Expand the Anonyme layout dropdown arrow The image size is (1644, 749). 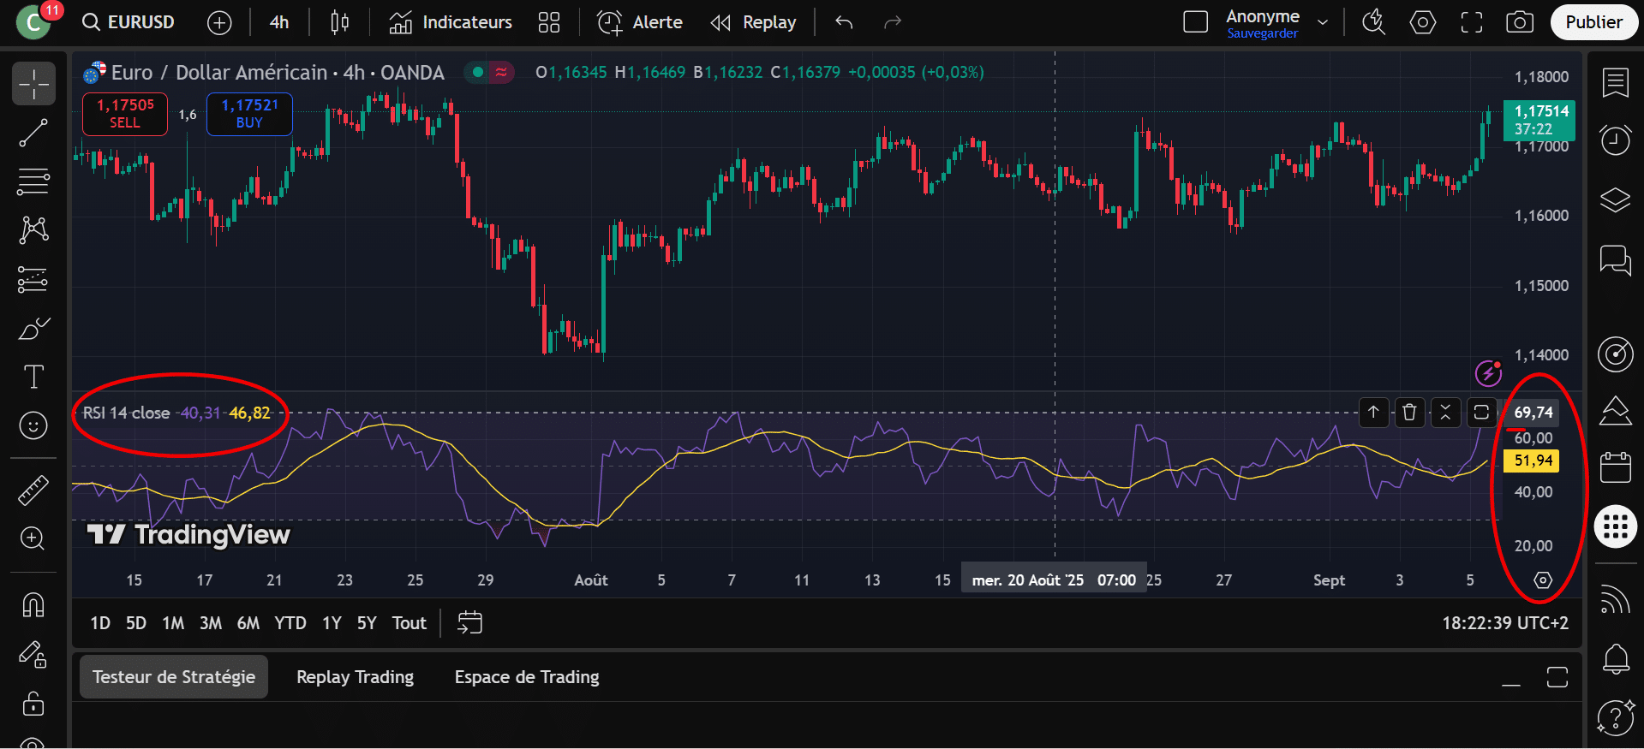(1323, 22)
